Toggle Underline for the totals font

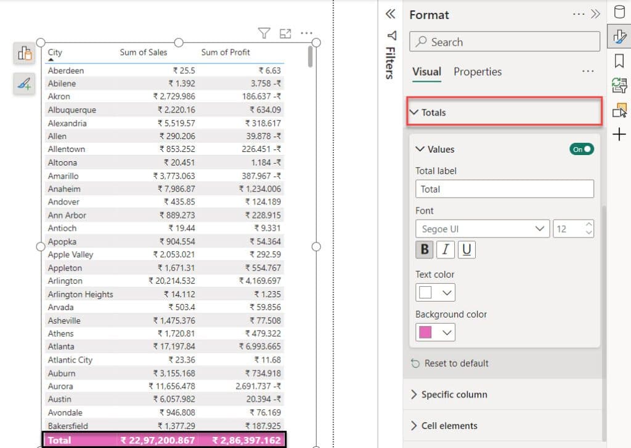[x=466, y=249]
